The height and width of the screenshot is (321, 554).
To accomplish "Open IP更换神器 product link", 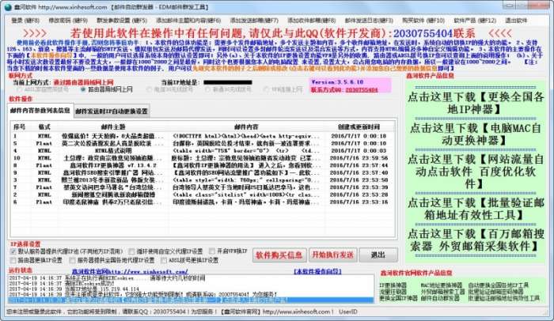I will tap(393, 285).
